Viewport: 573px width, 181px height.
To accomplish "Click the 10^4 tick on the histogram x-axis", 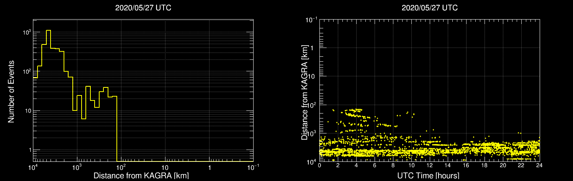I will pyautogui.click(x=33, y=167).
